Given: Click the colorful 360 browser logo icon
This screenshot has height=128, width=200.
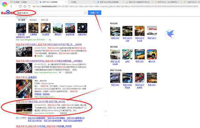Looking at the screenshot, I should tap(5, 4).
